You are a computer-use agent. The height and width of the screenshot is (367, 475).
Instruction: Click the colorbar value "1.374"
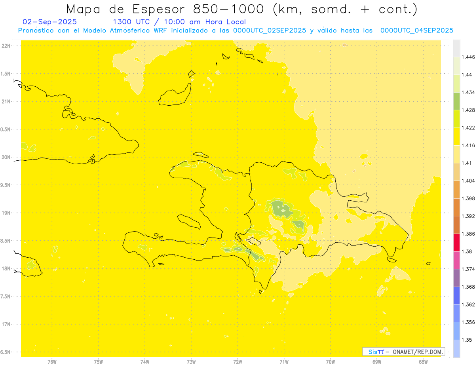point(469,269)
